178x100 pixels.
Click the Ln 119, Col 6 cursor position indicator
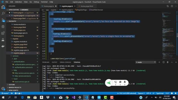pos(127,93)
